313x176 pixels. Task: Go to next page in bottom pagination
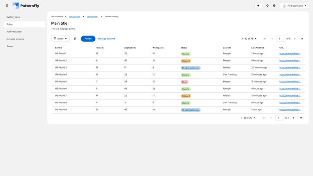click(294, 118)
